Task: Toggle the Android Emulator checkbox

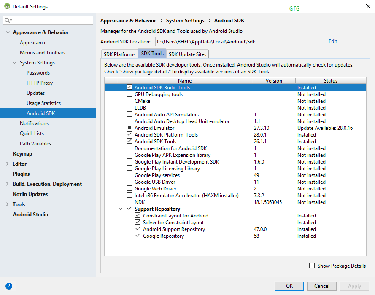Action: click(129, 128)
